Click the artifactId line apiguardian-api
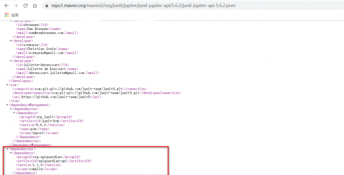 click(x=54, y=161)
